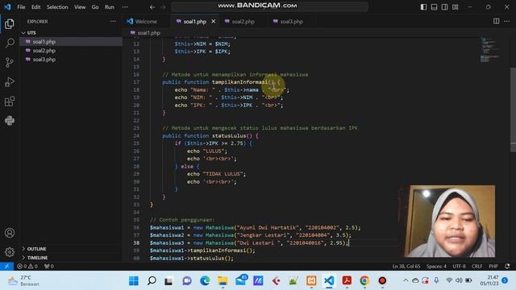The width and height of the screenshot is (516, 290).
Task: Click on line number 24 in gutter
Action: point(136,136)
